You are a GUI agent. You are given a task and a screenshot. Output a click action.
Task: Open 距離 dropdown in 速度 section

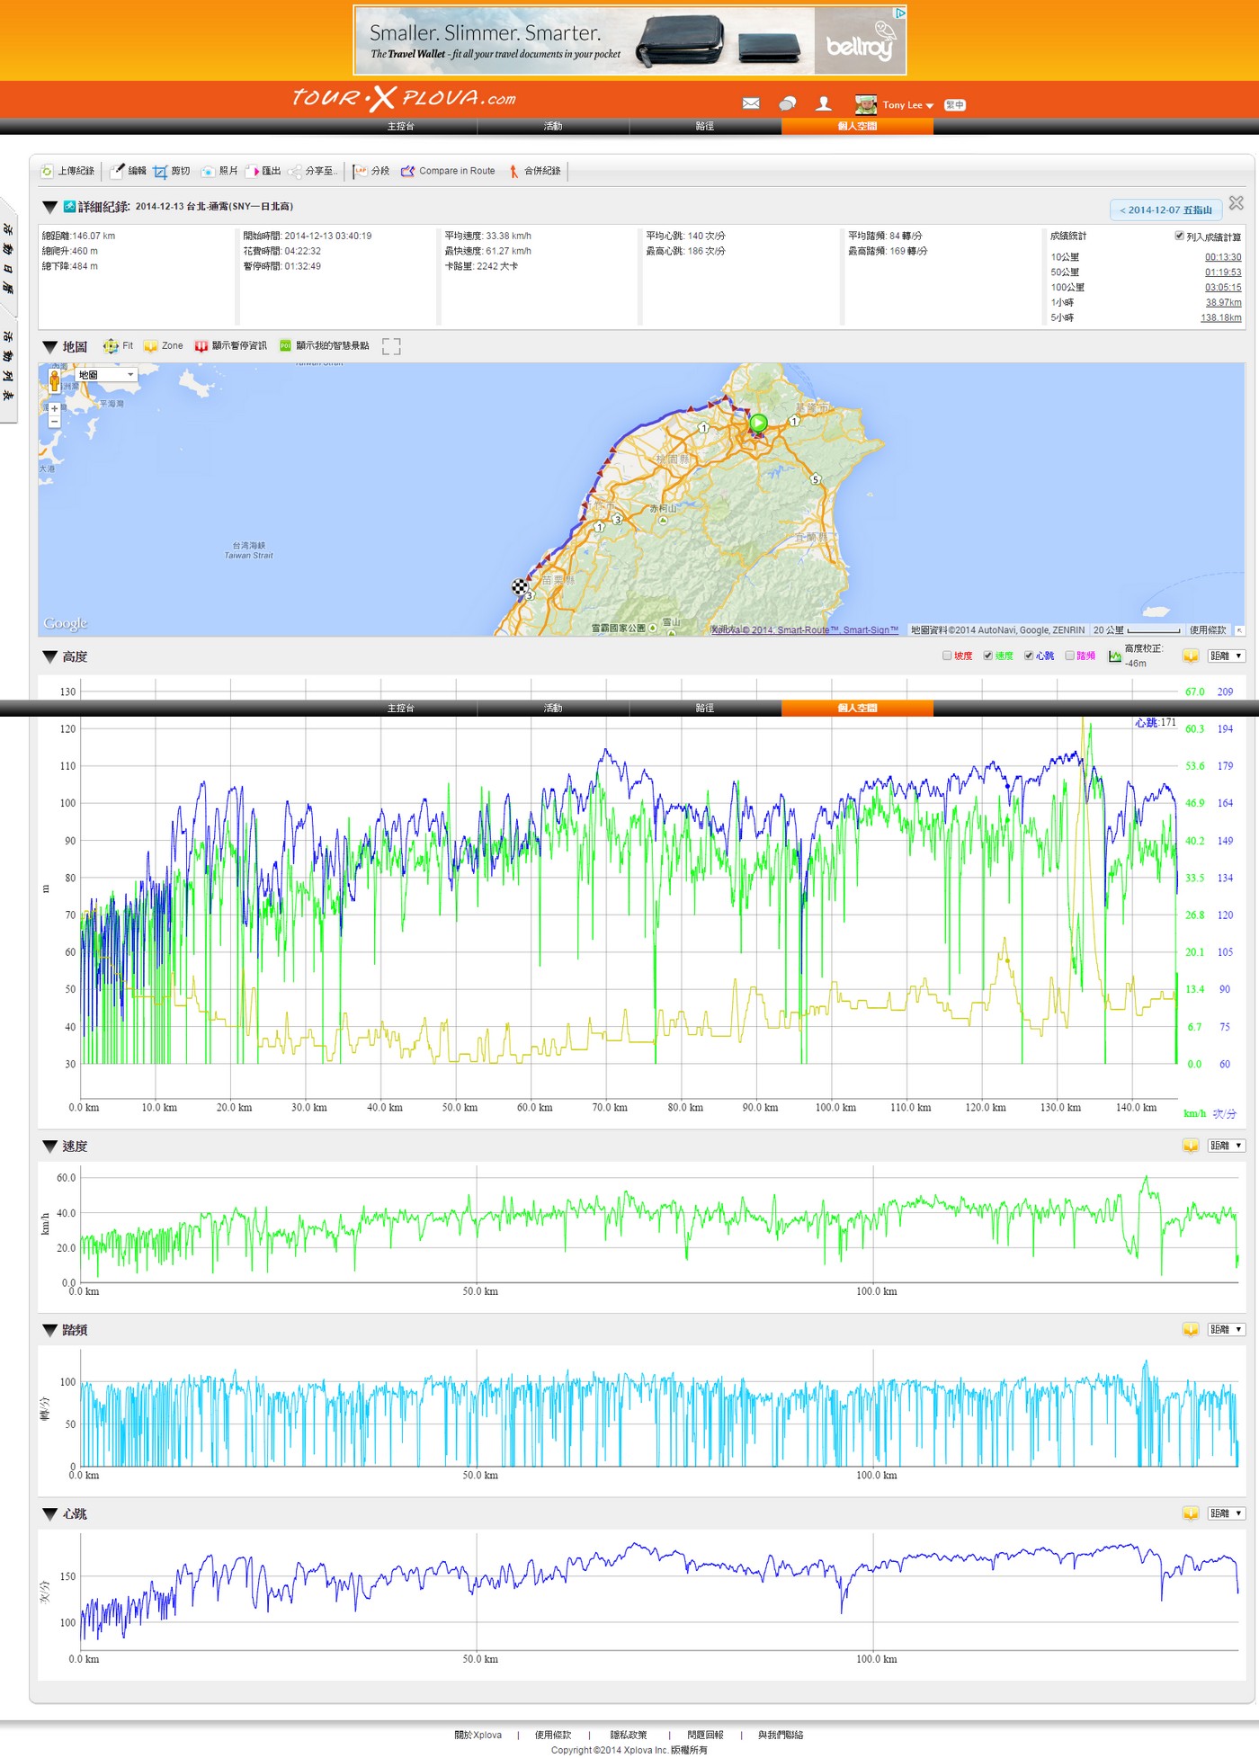tap(1226, 1146)
